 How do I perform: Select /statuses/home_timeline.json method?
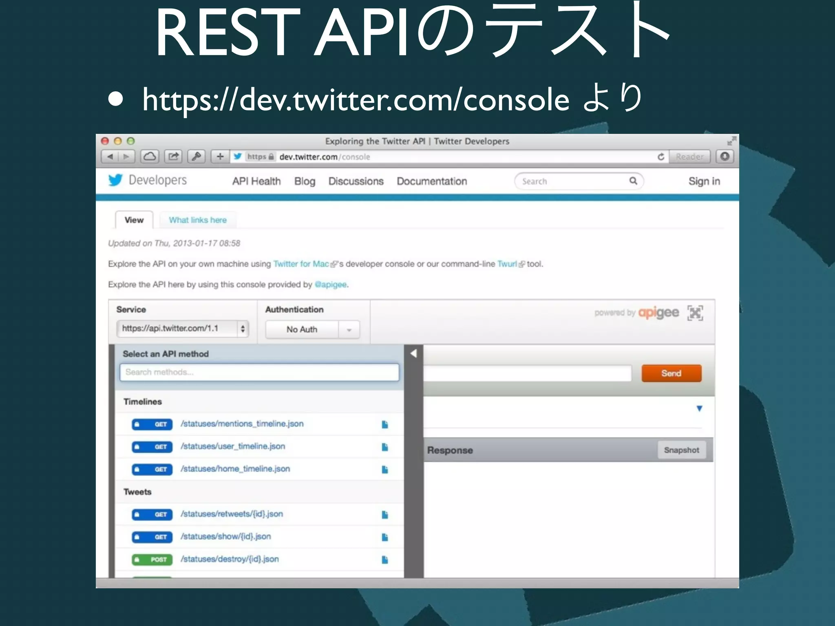tap(235, 469)
